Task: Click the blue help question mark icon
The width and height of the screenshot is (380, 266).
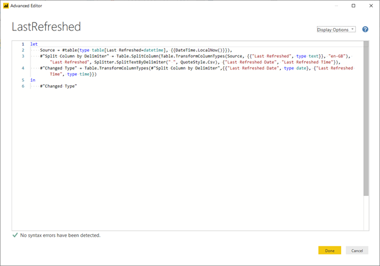Action: [365, 29]
